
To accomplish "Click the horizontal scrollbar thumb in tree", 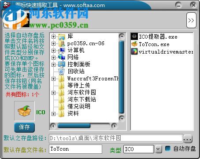I will (74, 126).
